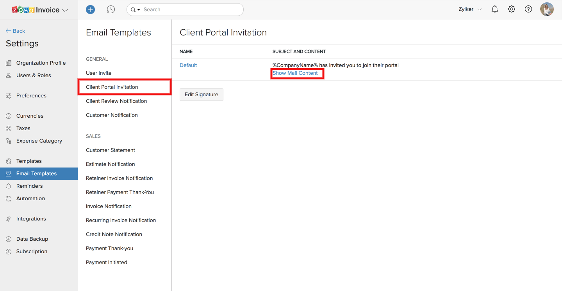Click the Data Backup icon
This screenshot has width=562, height=291.
[x=9, y=239]
